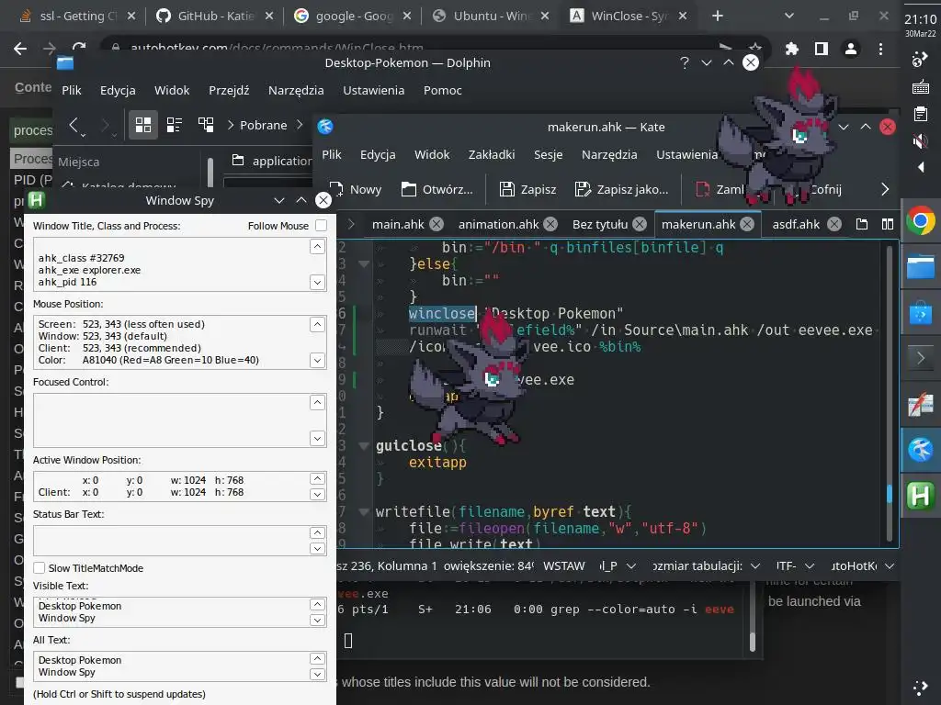Split the Kate editor view
The width and height of the screenshot is (941, 705).
pos(888,224)
